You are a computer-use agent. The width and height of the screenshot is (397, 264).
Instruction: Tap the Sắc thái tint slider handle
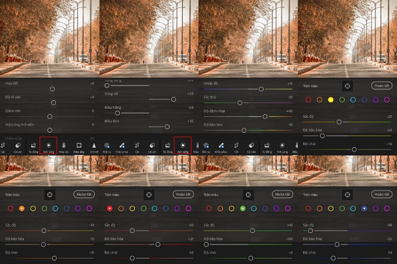click(240, 103)
